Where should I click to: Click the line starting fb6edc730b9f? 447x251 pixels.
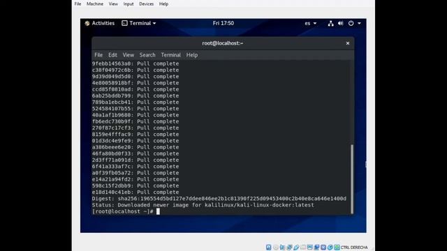135,121
